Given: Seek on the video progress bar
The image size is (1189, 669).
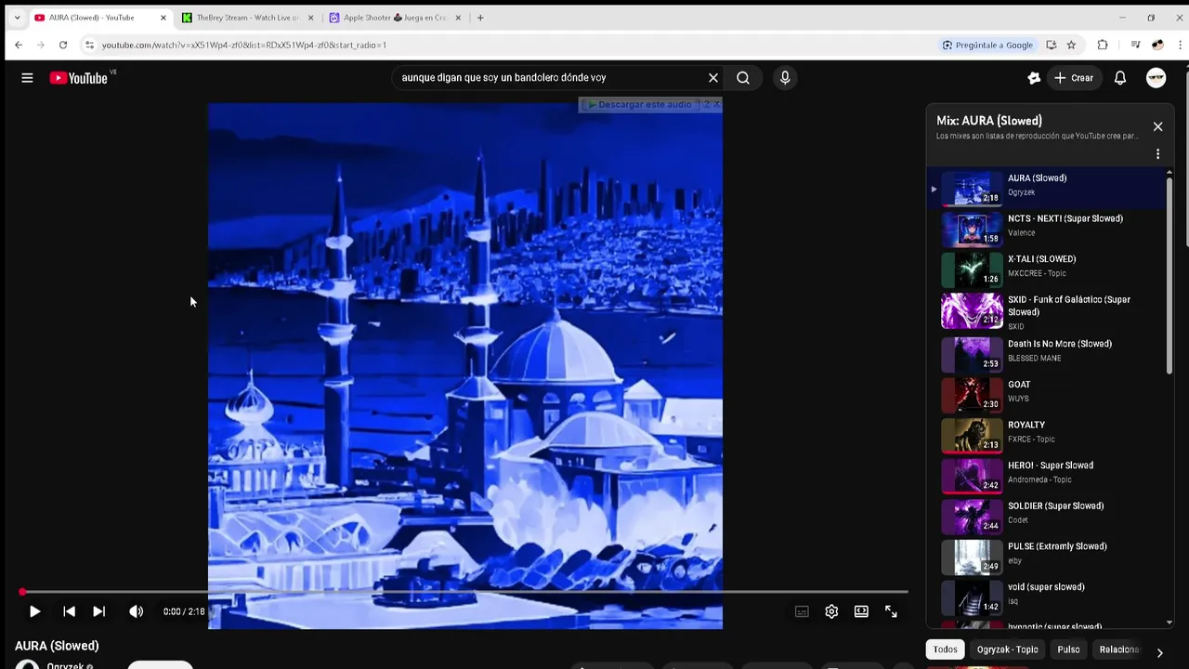Looking at the screenshot, I should pos(464,592).
